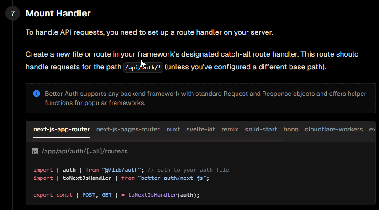Click the step 7 number badge
The width and height of the screenshot is (379, 210).
(13, 13)
